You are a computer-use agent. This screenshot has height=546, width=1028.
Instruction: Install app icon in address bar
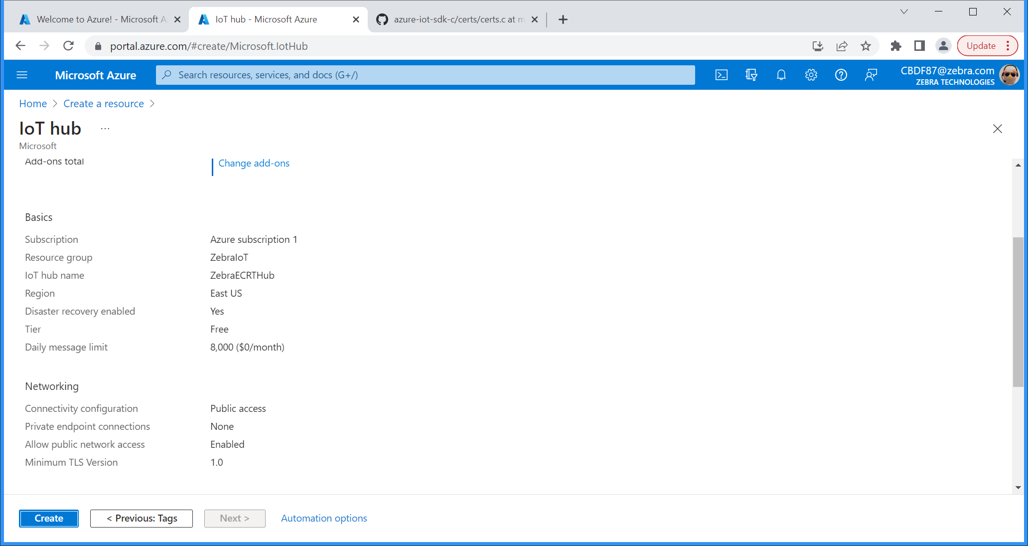click(x=818, y=46)
